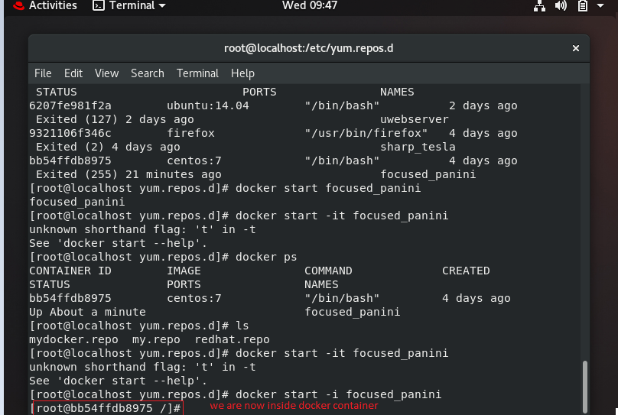Expand the system menu arrow
The height and width of the screenshot is (415, 618).
point(600,6)
